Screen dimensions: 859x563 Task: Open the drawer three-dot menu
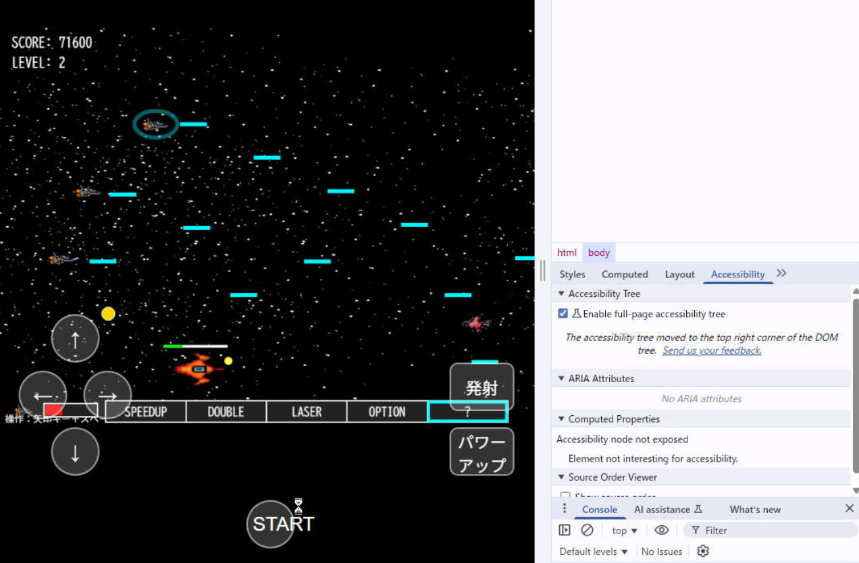tap(565, 509)
